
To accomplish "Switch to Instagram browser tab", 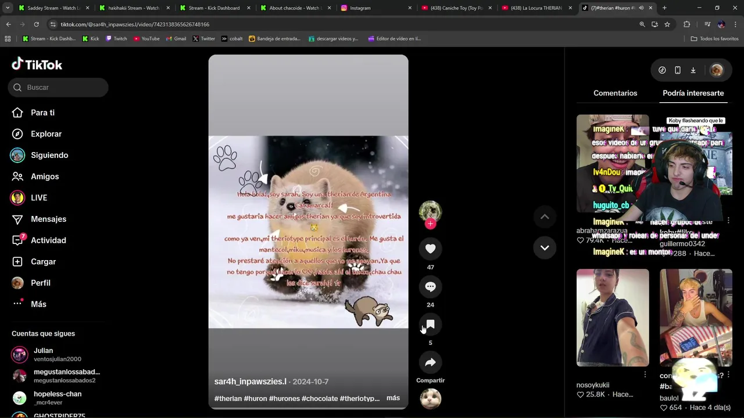I will [376, 8].
